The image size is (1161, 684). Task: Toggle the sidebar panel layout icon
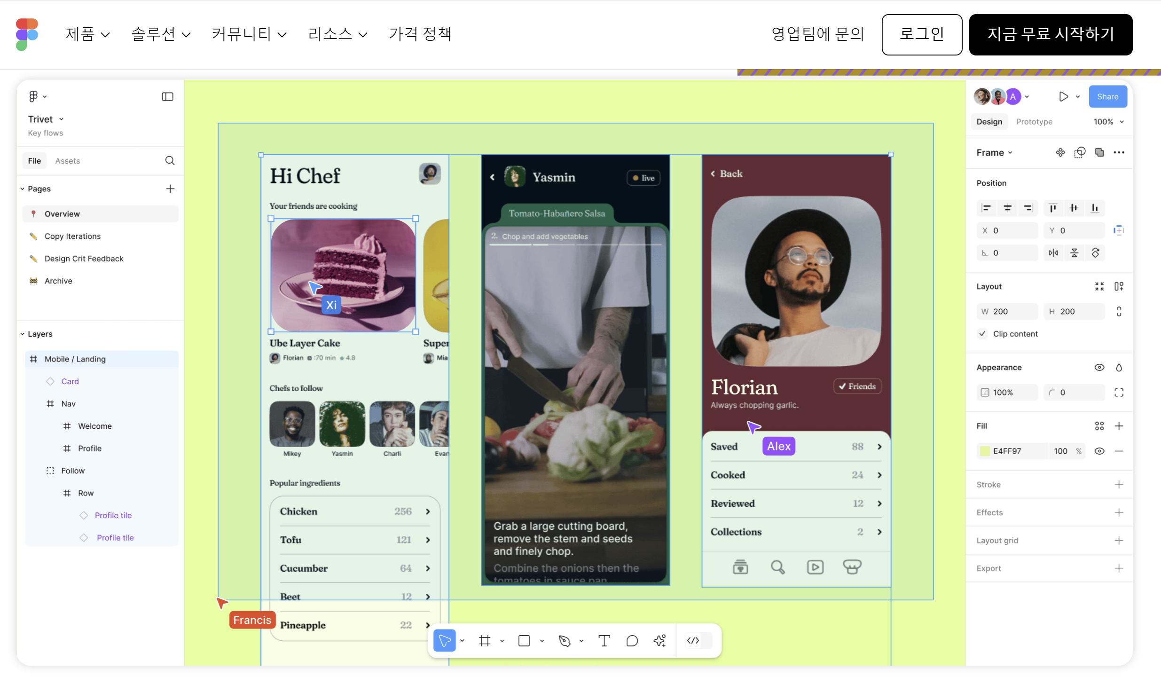click(167, 96)
